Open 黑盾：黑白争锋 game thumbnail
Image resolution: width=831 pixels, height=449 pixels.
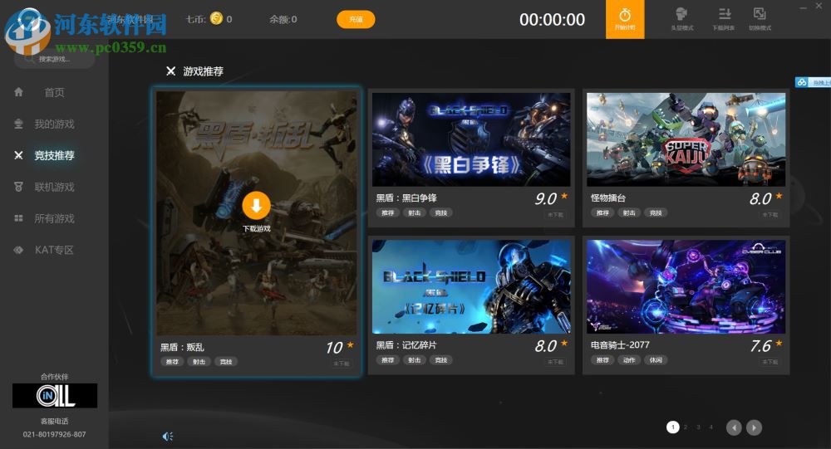(471, 139)
